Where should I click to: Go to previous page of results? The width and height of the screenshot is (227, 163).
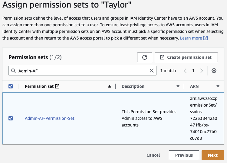click(185, 71)
